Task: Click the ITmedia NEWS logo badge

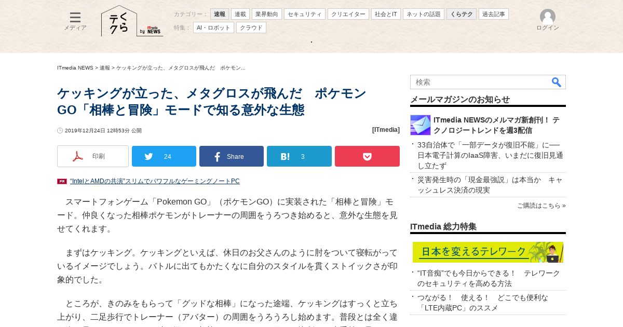Action: coord(151,31)
